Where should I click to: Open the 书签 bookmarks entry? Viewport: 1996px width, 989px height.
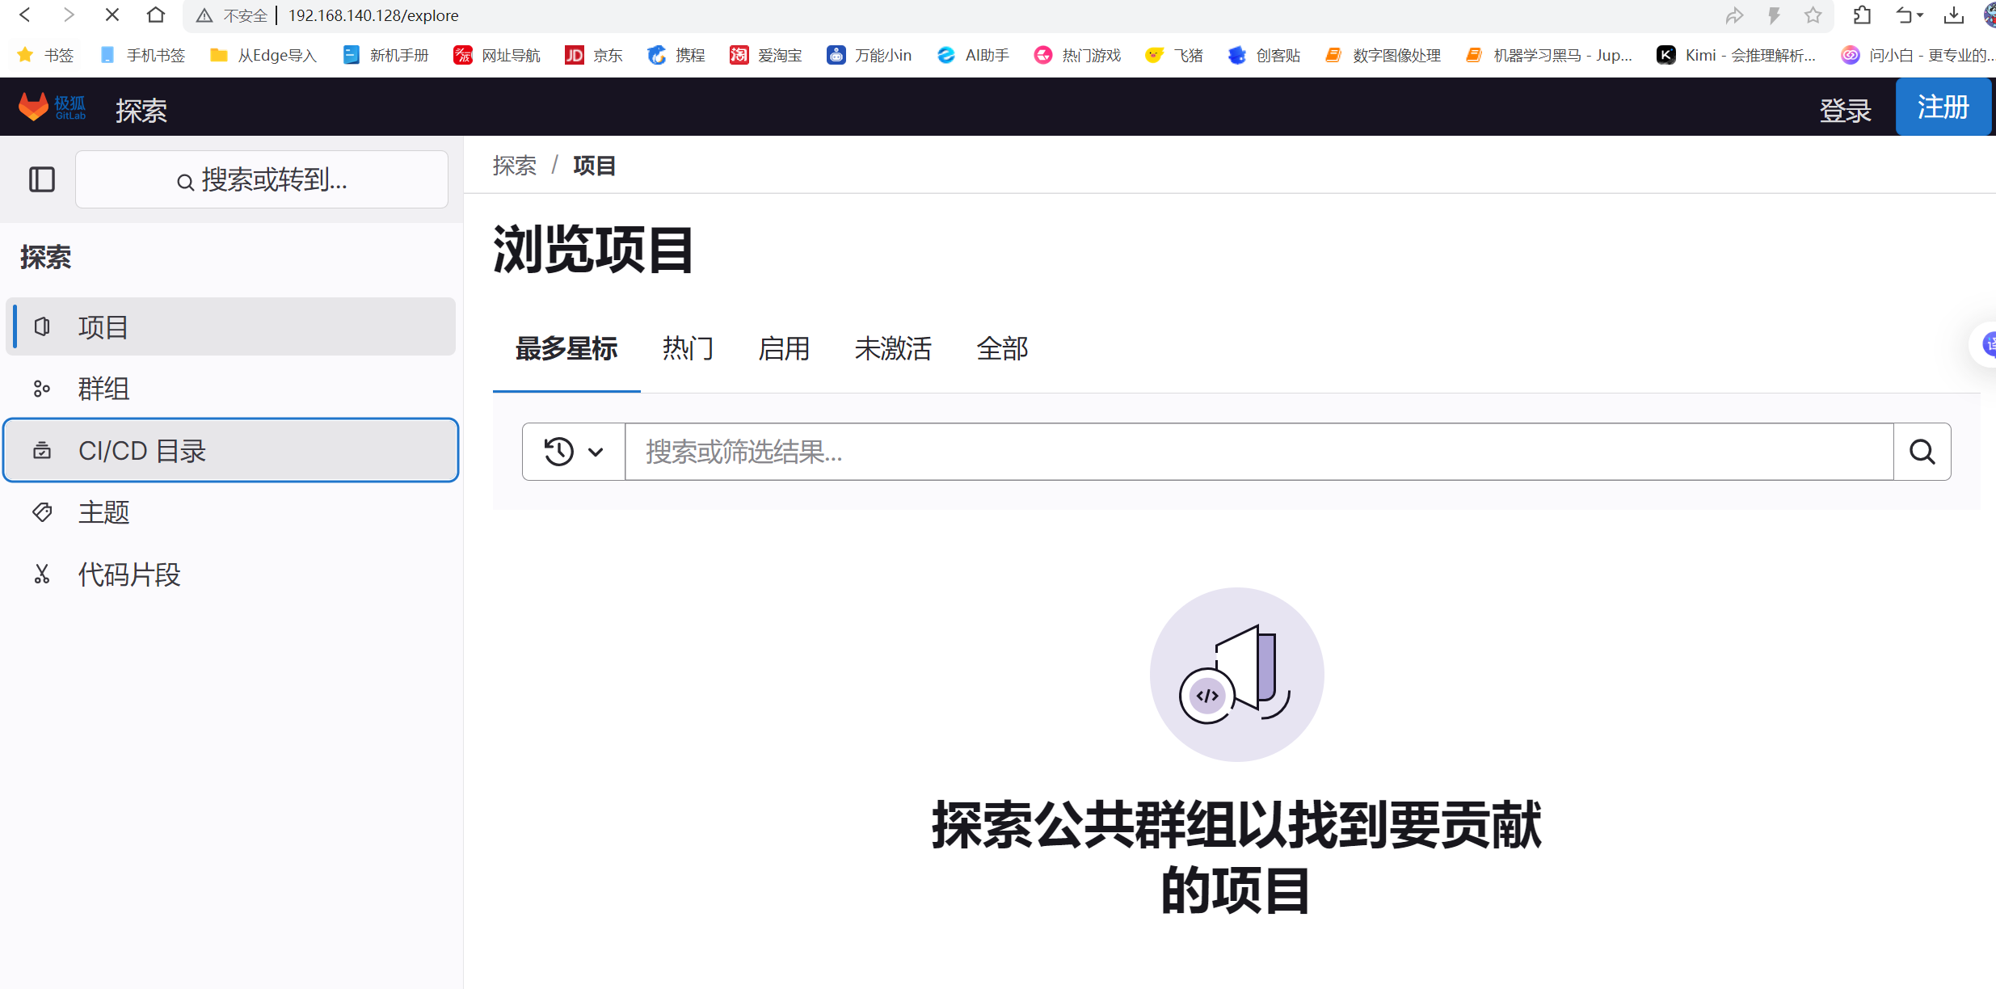[x=45, y=55]
